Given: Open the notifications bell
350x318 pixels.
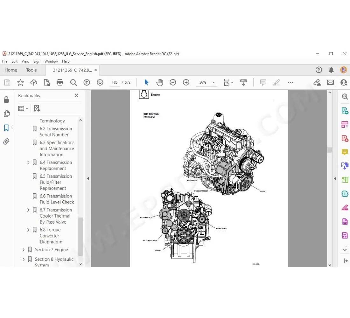Looking at the screenshot, I should [331, 70].
